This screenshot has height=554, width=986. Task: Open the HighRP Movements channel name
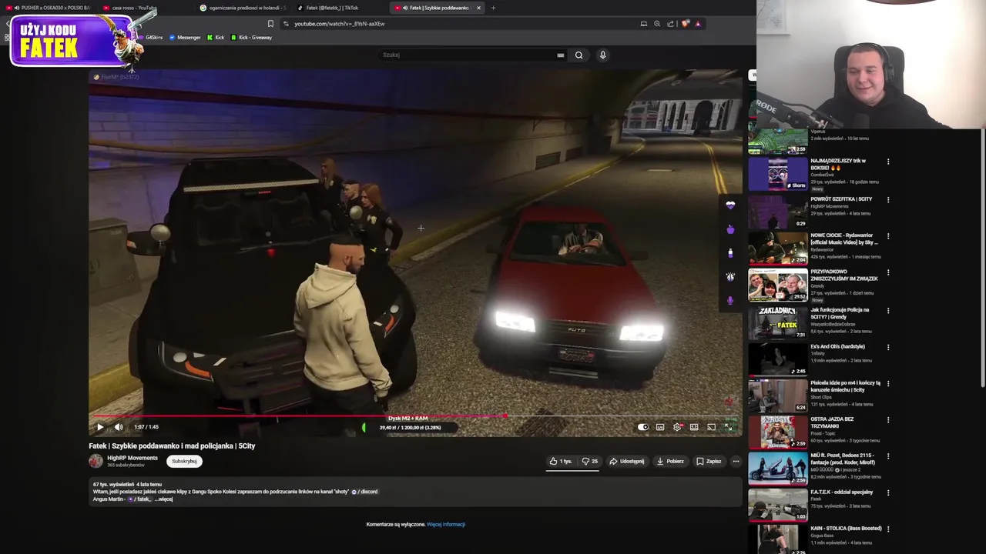tap(132, 458)
